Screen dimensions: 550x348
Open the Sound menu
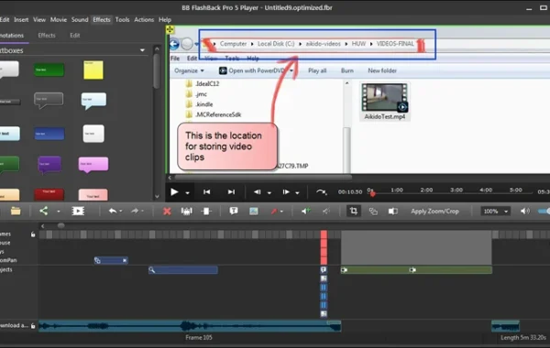[x=80, y=19]
